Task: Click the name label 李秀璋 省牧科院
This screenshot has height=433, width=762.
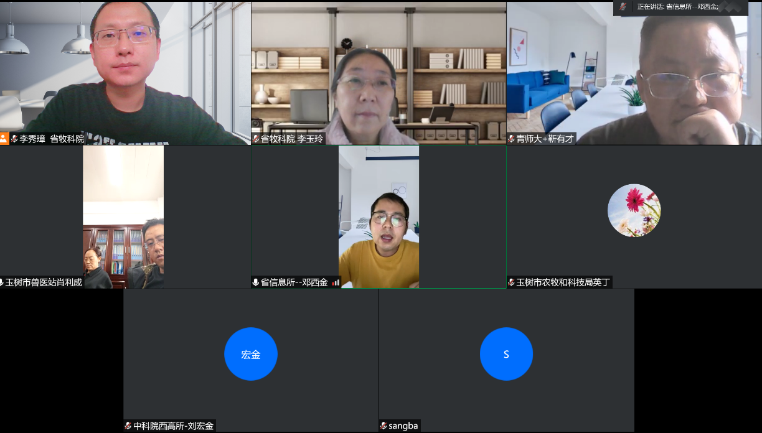Action: [x=52, y=139]
